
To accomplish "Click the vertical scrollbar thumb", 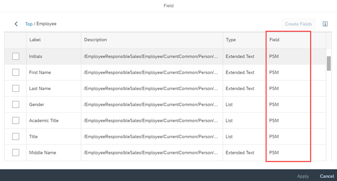I will coord(329,64).
